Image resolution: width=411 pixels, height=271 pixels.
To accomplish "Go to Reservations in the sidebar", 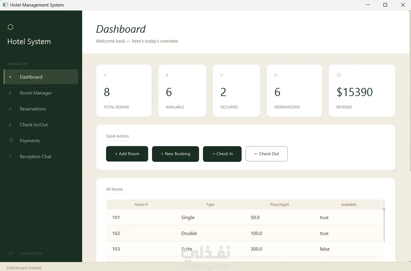I will pyautogui.click(x=41, y=109).
